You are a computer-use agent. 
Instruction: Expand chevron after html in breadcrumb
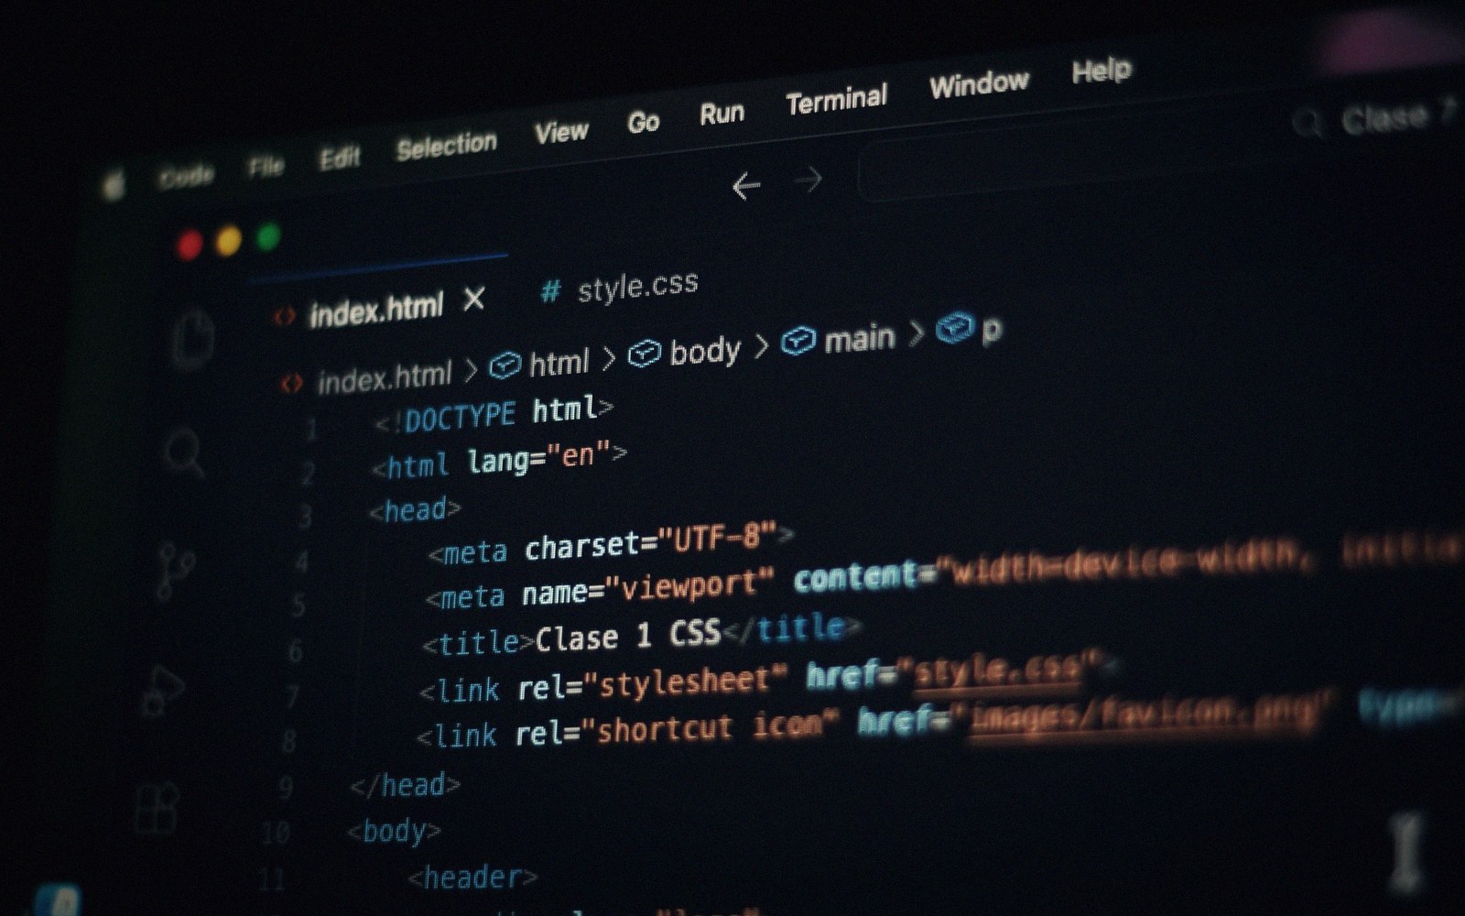pyautogui.click(x=608, y=357)
